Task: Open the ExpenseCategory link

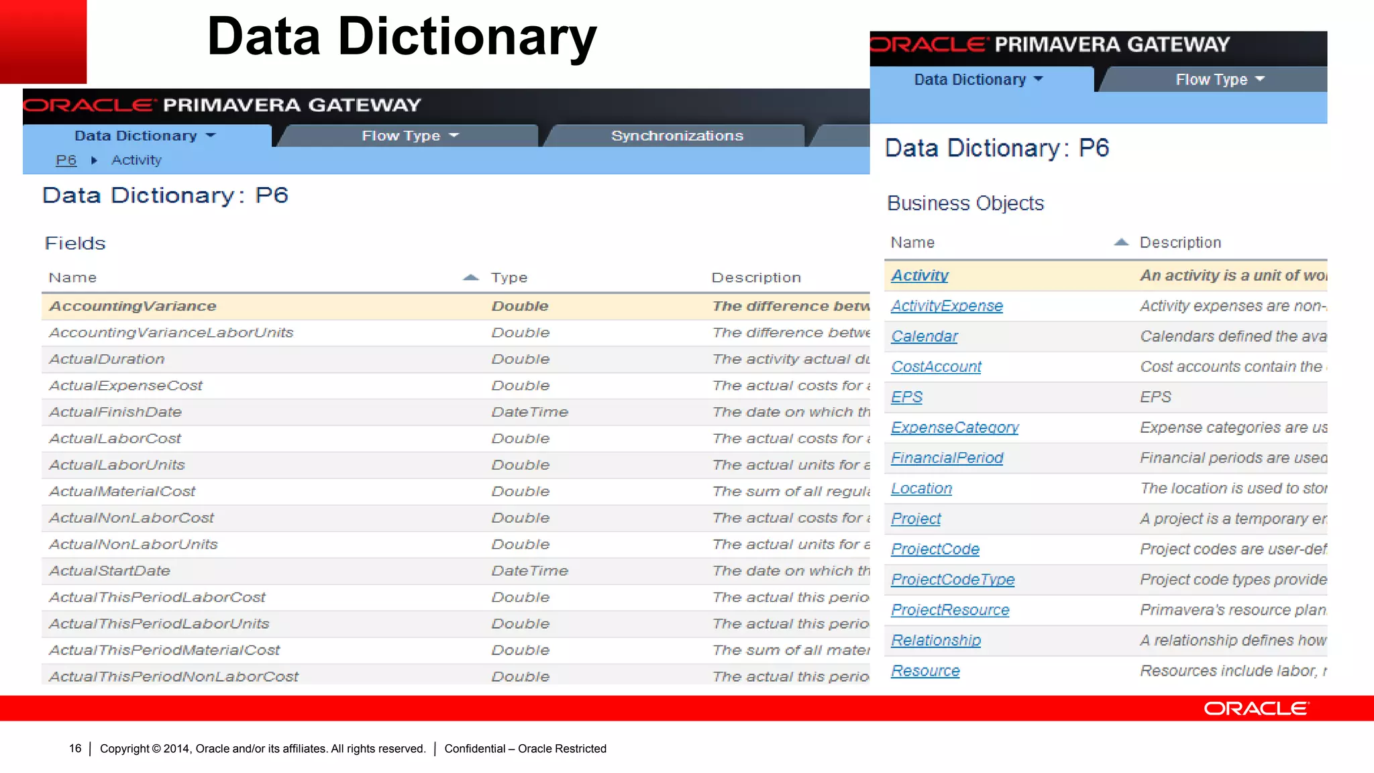Action: click(x=955, y=427)
